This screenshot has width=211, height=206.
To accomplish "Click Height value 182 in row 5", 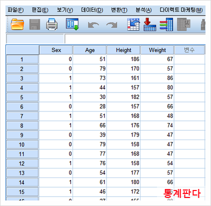I will [x=123, y=97].
